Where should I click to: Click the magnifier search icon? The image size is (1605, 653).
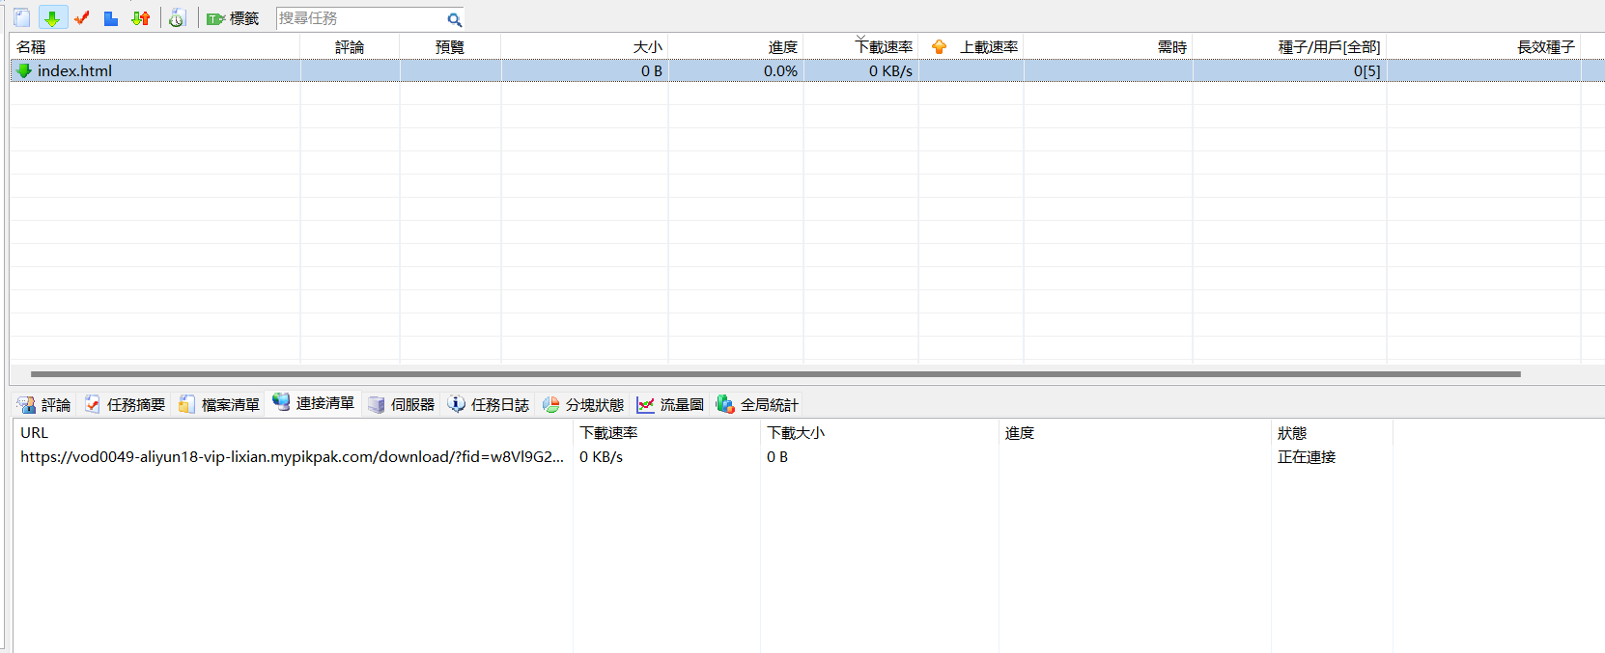454,19
